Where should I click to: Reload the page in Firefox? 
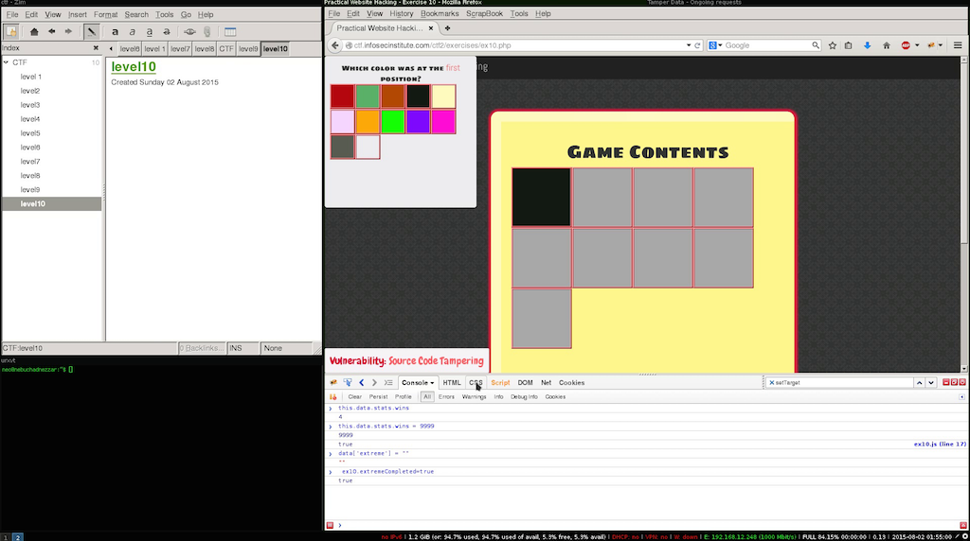click(x=697, y=45)
